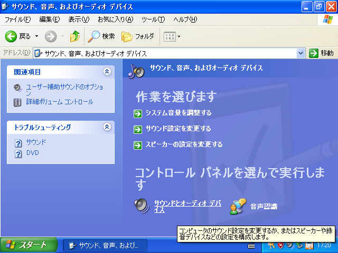Image resolution: width=338 pixels, height=253 pixels.
Task: Click the Safely Remove Hardware tray icon
Action: [x=299, y=246]
